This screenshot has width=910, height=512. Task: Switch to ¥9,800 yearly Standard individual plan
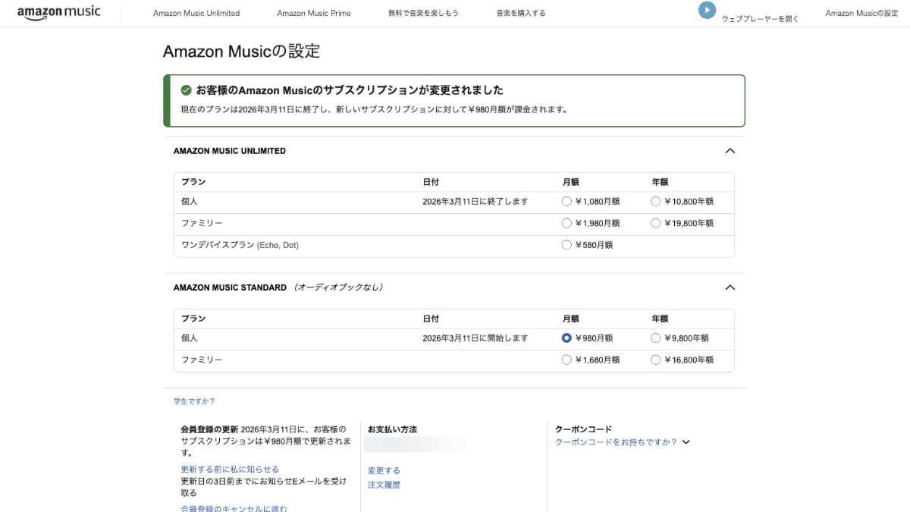[x=655, y=338]
